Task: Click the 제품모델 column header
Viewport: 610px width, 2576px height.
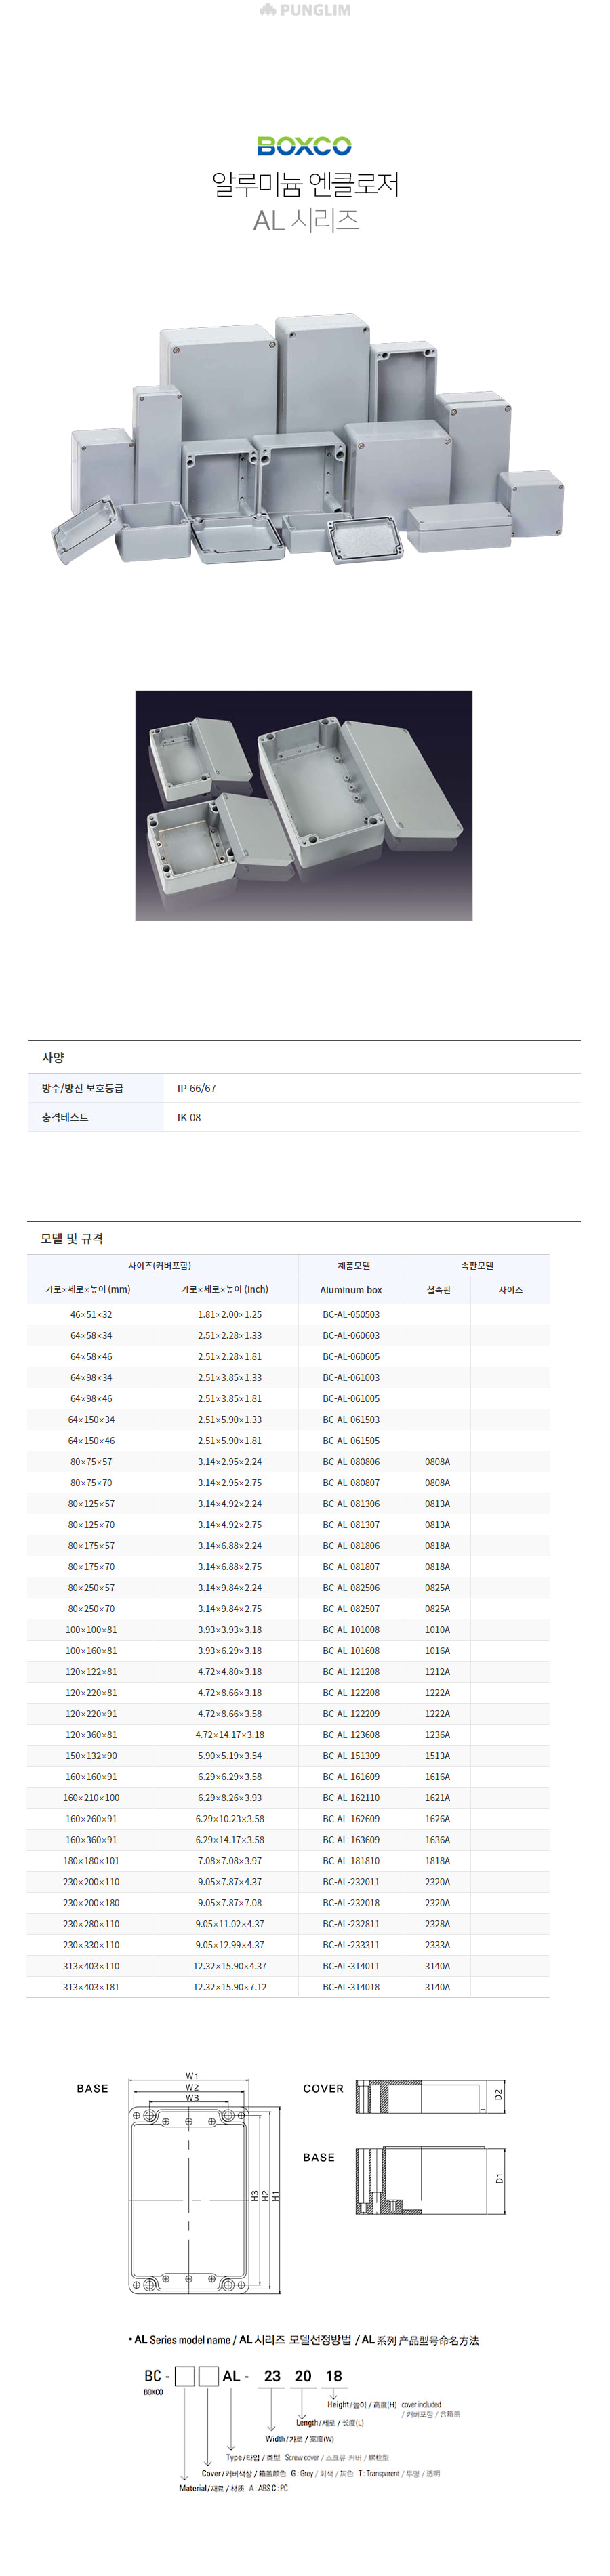Action: tap(351, 1265)
